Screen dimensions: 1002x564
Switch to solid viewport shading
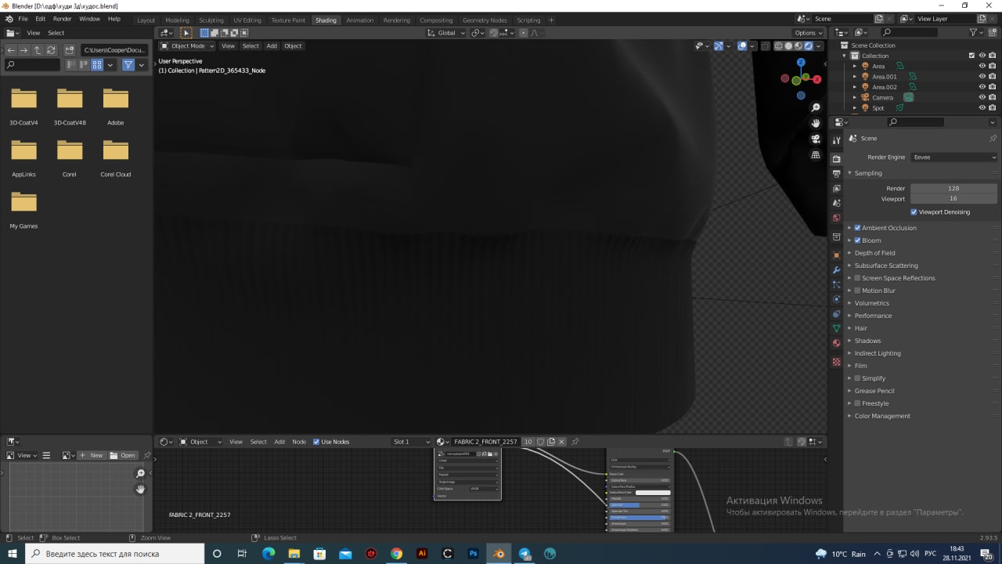pos(789,46)
